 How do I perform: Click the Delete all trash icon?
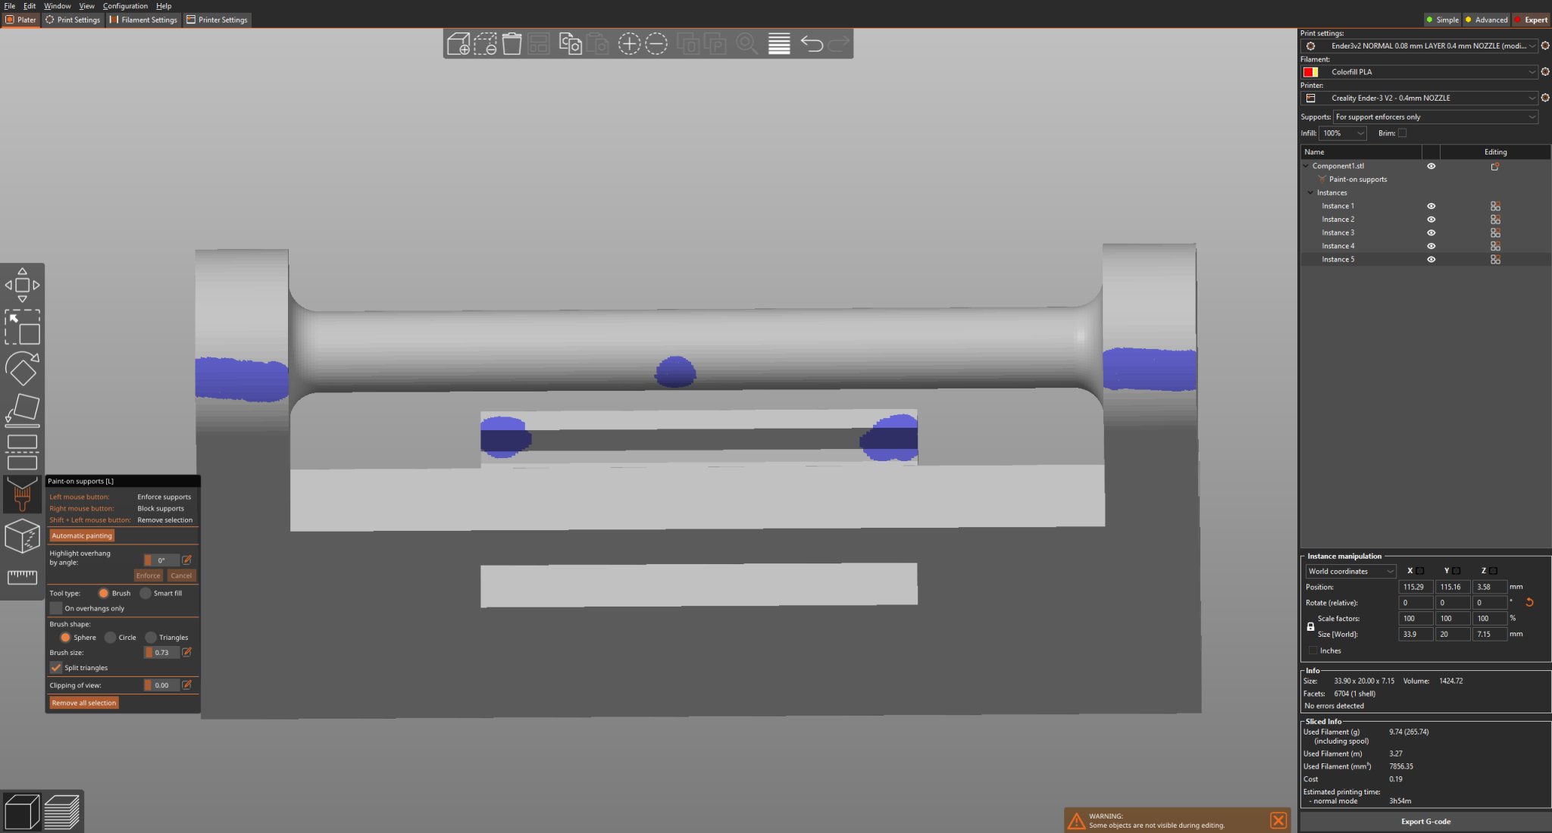point(512,44)
